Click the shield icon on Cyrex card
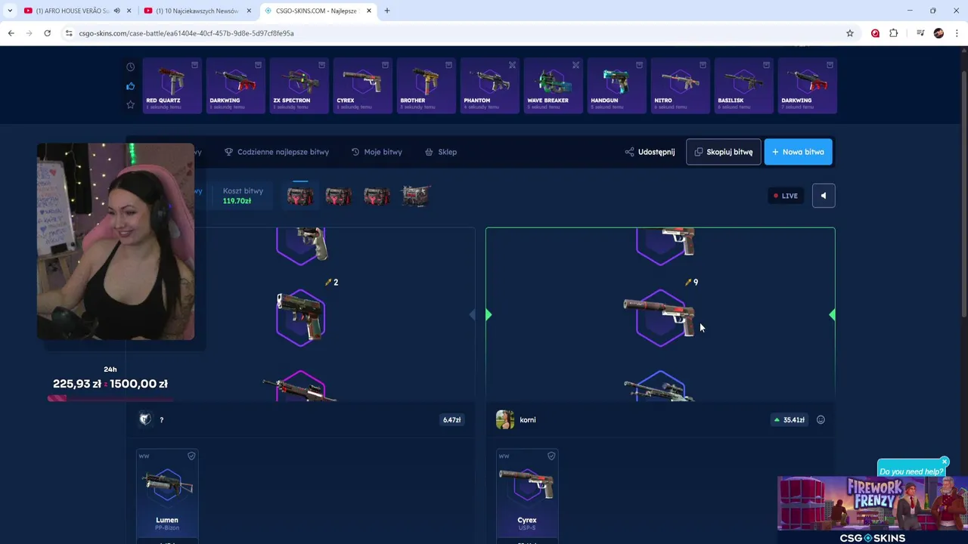968x544 pixels. coord(551,456)
